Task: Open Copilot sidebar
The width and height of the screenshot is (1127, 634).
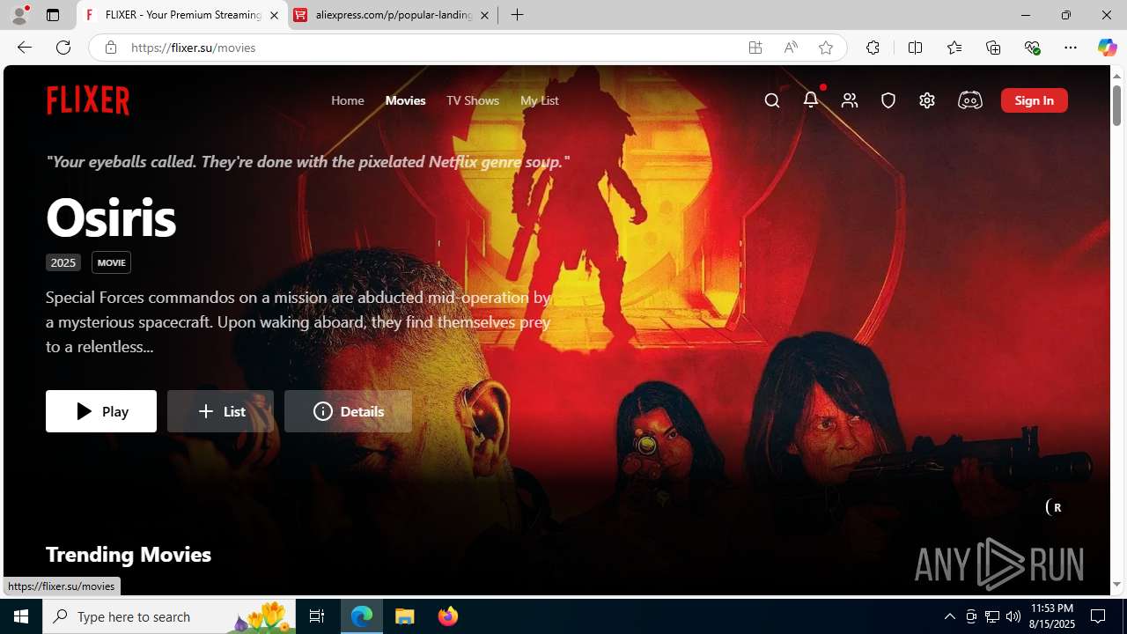Action: 1107,48
